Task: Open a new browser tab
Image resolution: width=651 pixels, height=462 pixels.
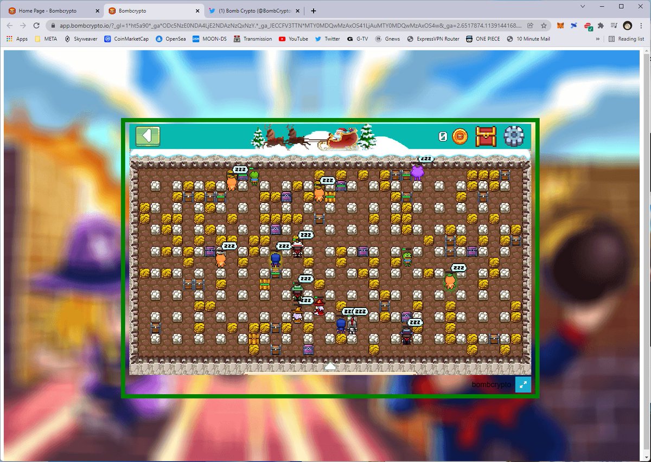Action: click(x=313, y=11)
